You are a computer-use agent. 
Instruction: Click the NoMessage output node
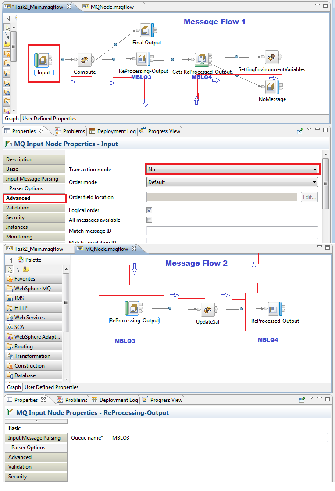tap(272, 87)
